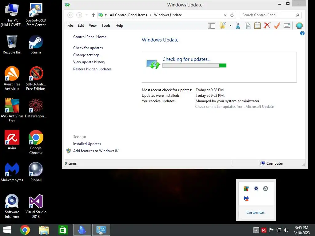Click the volume speaker tray icon
Viewport: 315px width, 236px height.
[x=286, y=230]
